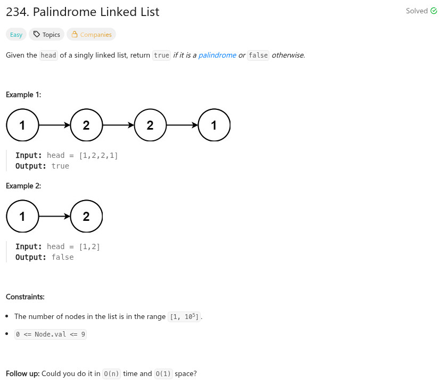This screenshot has width=445, height=391.
Task: Click the "Solved" status text
Action: [x=416, y=11]
